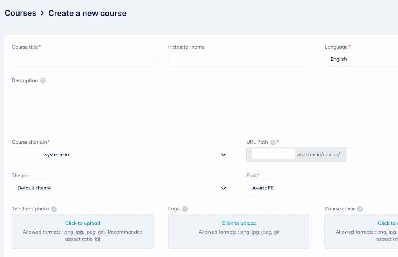Expand the Course domain dropdown
398x257 pixels.
point(223,154)
